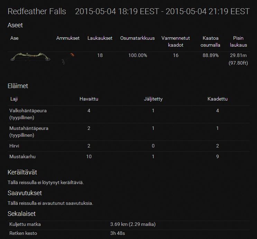Click the Saavutukset section heading

tap(25, 193)
